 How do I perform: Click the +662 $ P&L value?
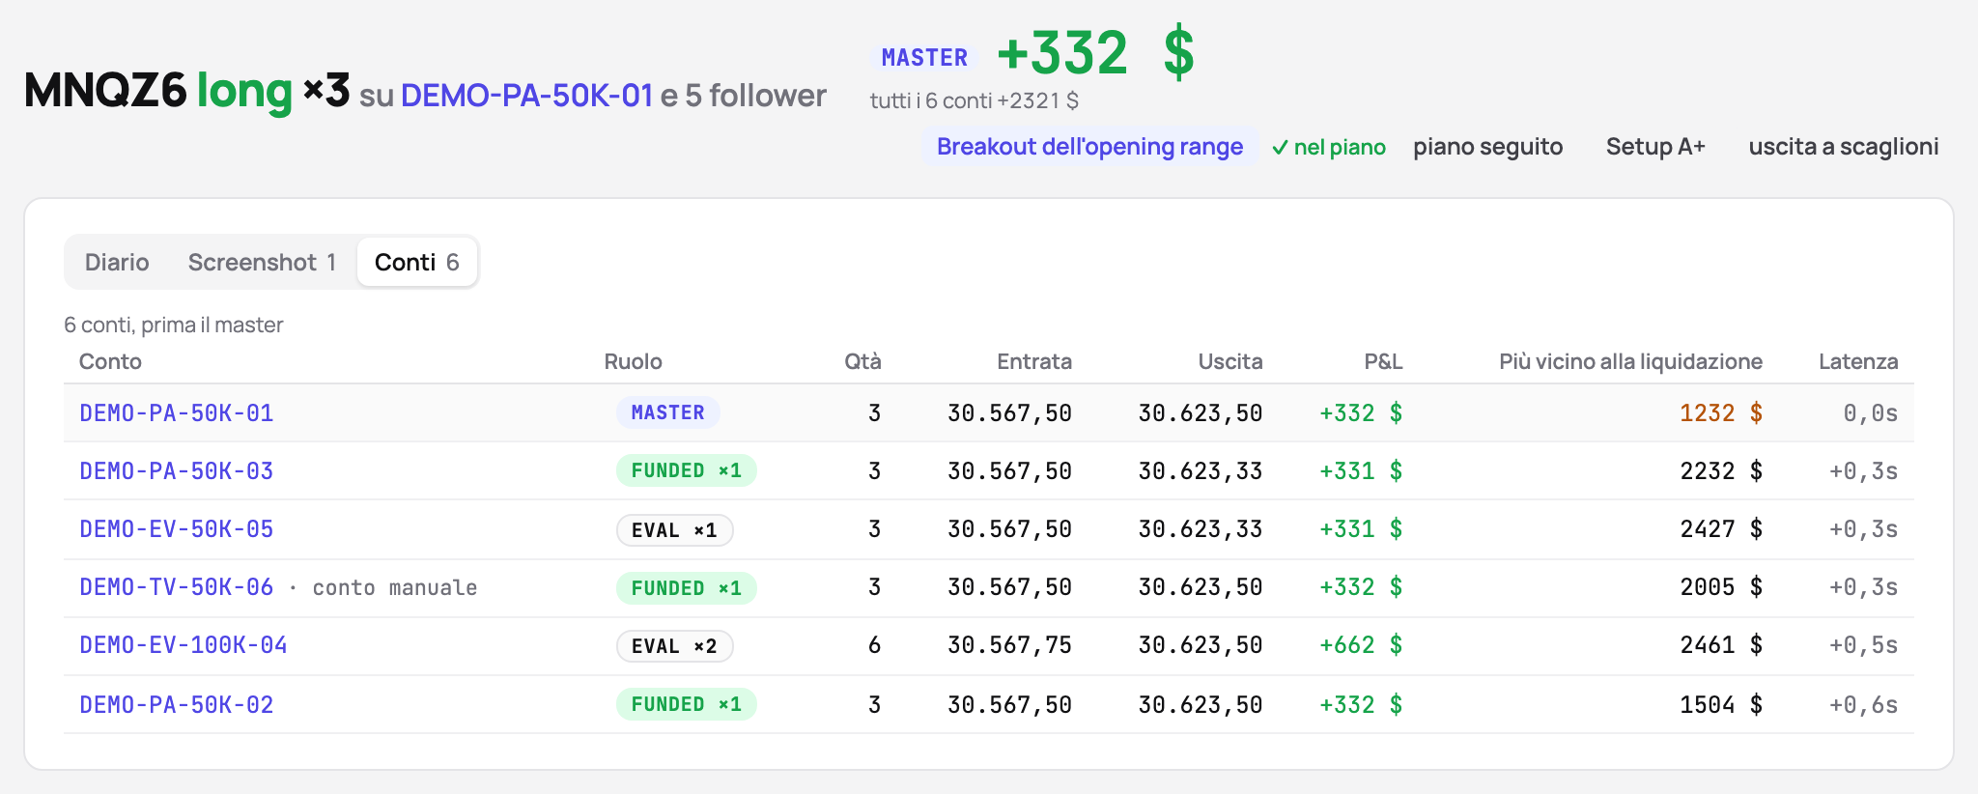[1361, 644]
